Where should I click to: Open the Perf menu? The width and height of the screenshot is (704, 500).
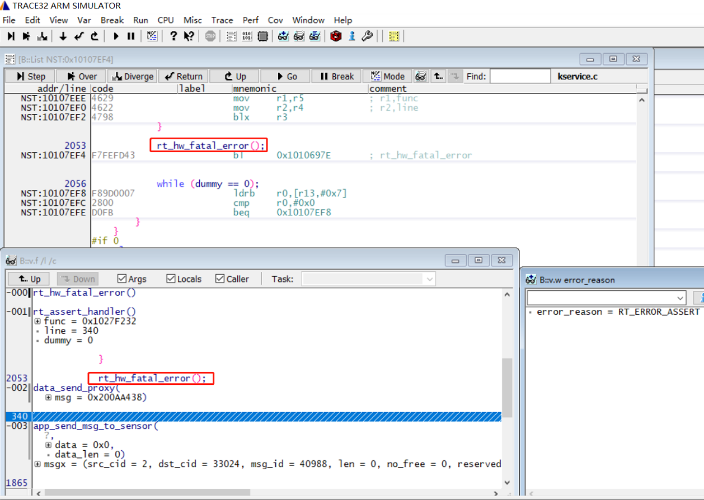click(251, 20)
